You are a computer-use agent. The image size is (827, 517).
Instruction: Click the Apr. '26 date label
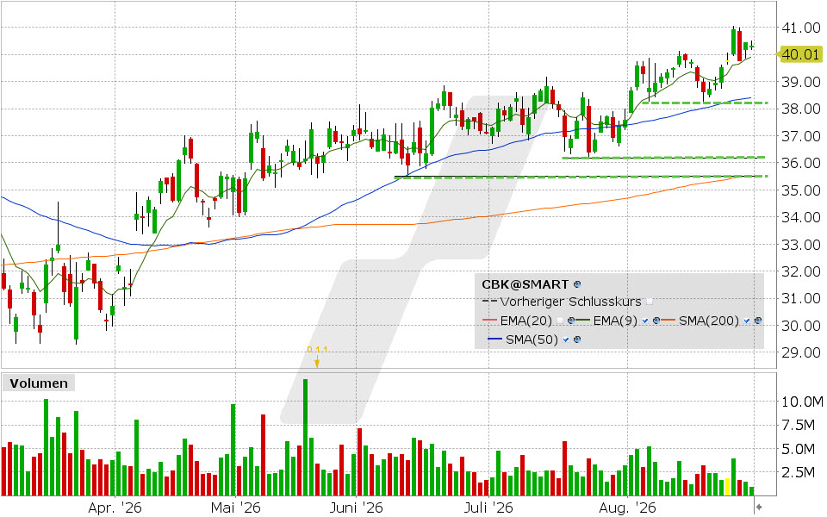[x=115, y=508]
